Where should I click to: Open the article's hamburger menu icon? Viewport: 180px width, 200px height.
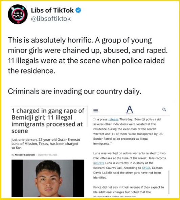(x=96, y=111)
